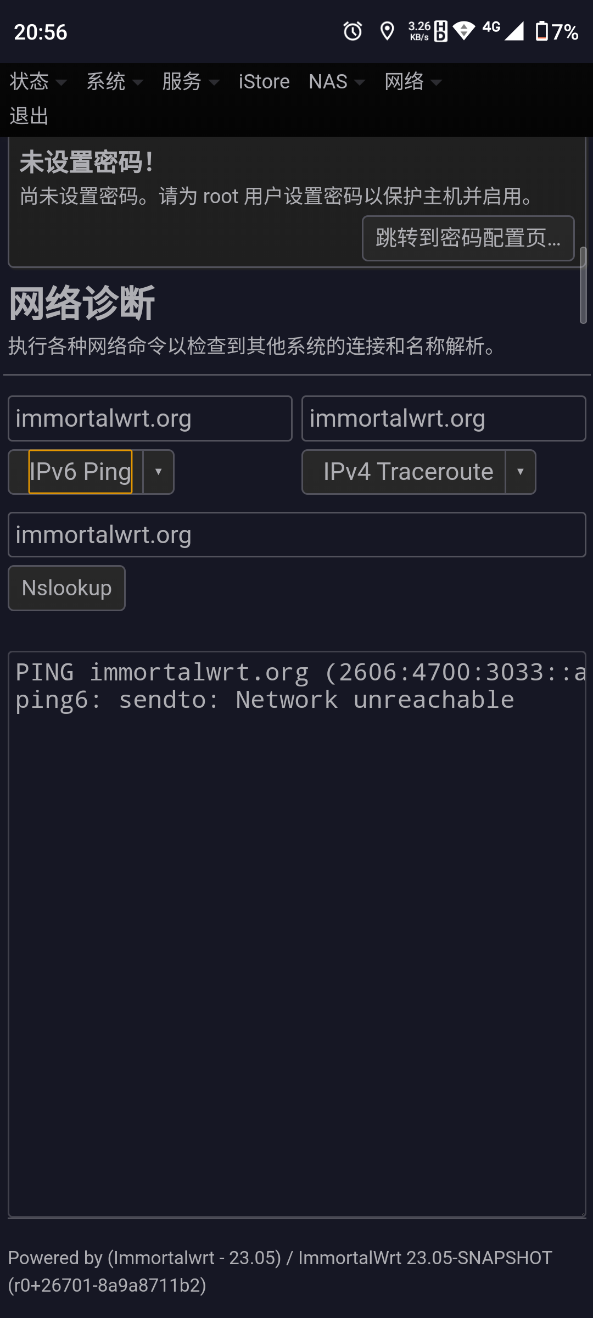Click the nslookup hostname input field
The height and width of the screenshot is (1318, 593).
coord(296,534)
